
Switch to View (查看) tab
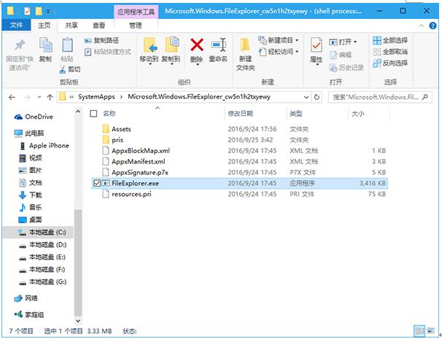coord(99,26)
